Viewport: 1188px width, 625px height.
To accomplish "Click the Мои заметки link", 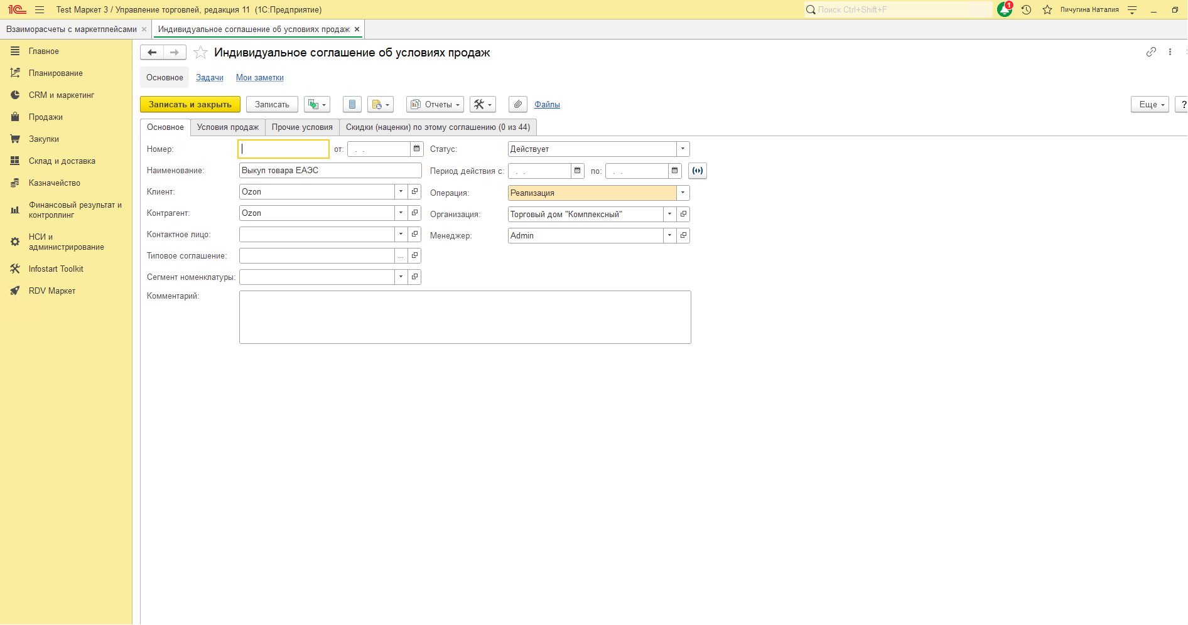I will point(259,78).
